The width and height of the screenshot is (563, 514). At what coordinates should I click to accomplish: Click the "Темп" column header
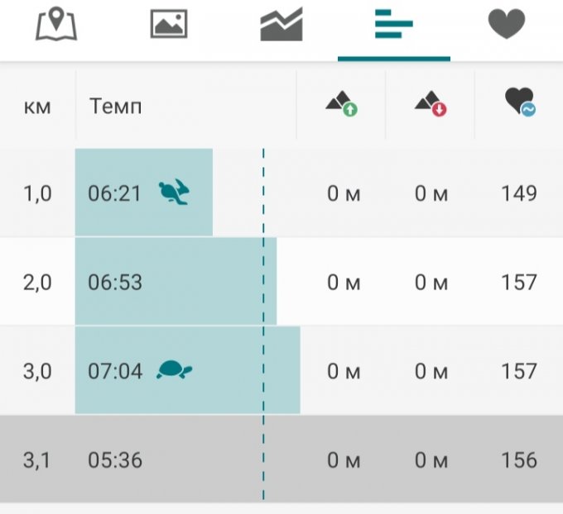[115, 106]
